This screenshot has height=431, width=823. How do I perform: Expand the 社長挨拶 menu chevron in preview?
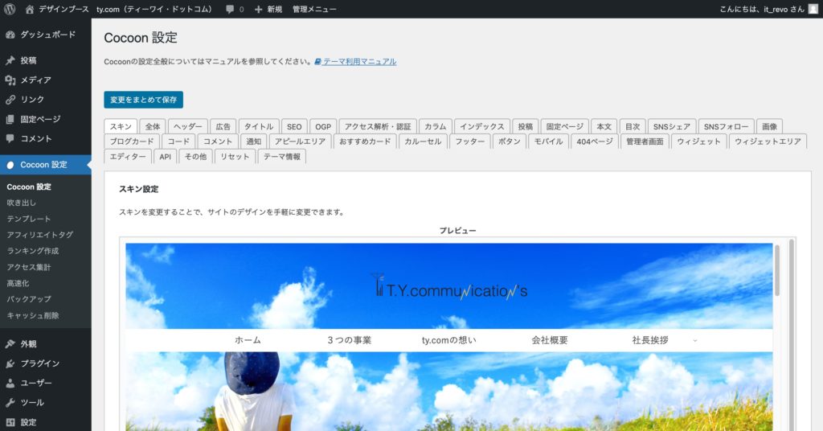click(694, 340)
